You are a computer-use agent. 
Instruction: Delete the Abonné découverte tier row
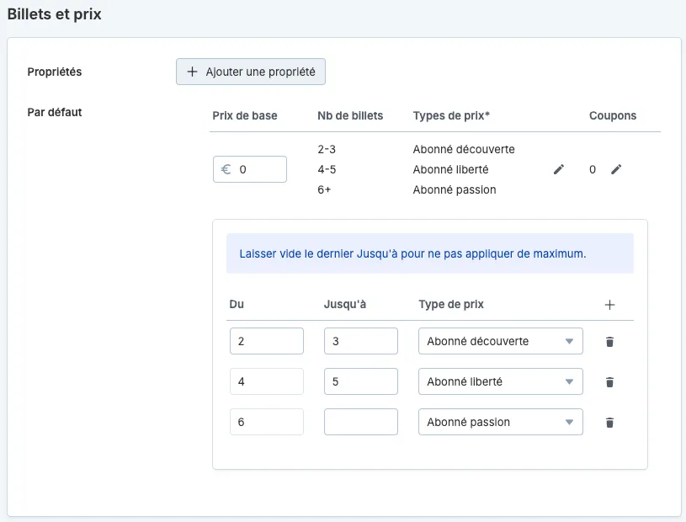click(x=609, y=341)
